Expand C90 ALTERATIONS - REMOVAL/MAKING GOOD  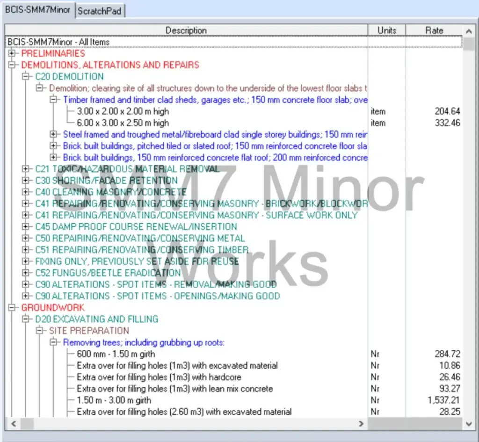26,284
